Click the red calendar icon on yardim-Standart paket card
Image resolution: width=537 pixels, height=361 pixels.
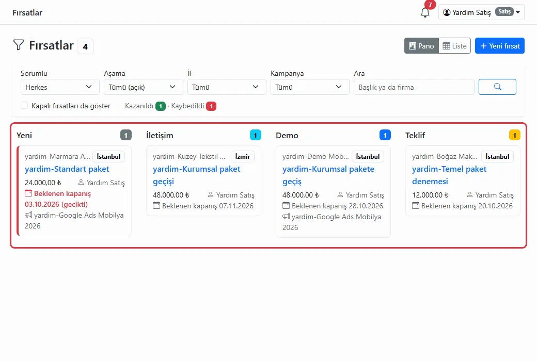tap(28, 193)
